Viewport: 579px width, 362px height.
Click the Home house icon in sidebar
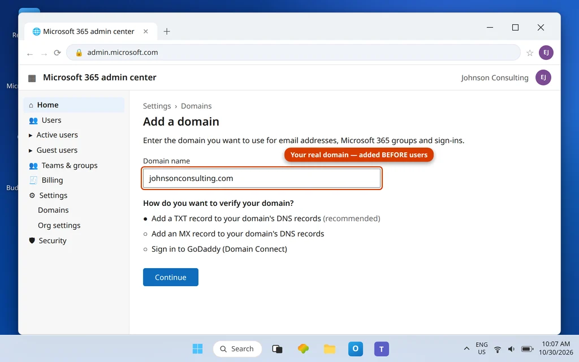tap(31, 105)
